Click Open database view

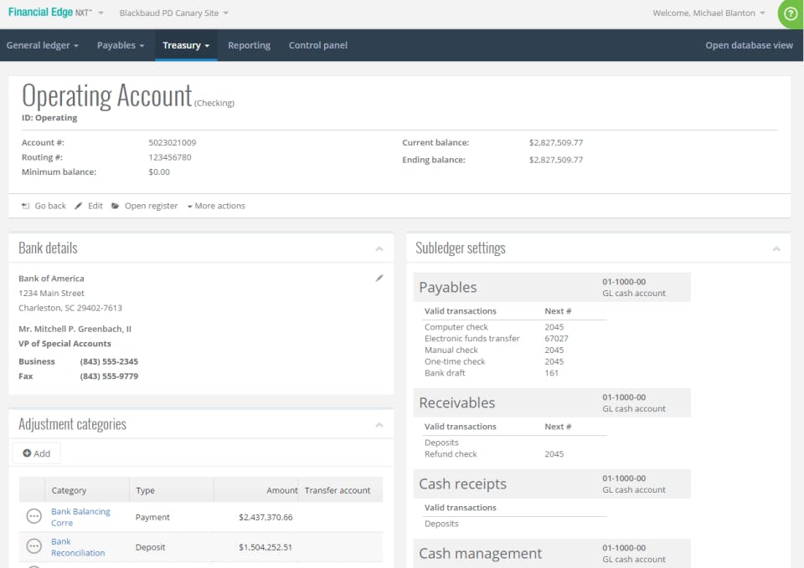[749, 45]
